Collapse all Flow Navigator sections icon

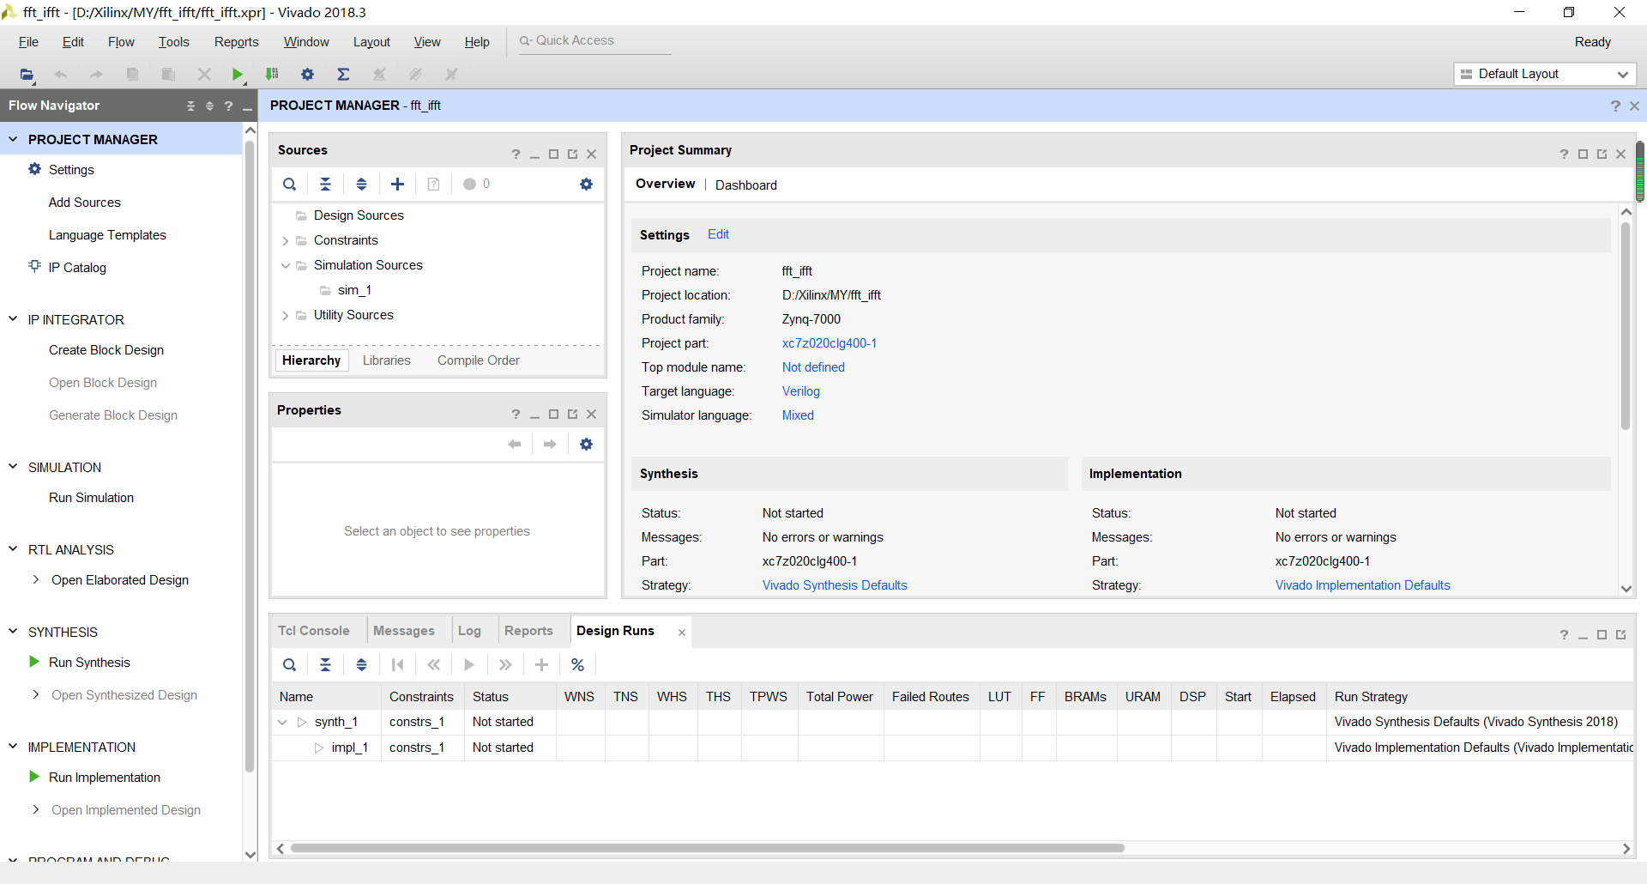(190, 106)
